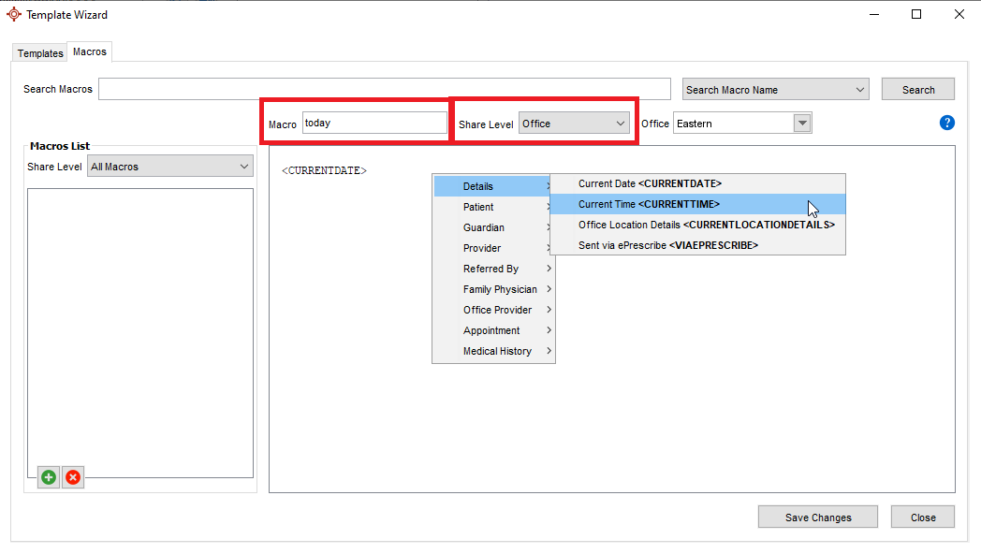Viewport: 981px width, 554px height.
Task: Click the red delete macro icon
Action: [x=73, y=477]
